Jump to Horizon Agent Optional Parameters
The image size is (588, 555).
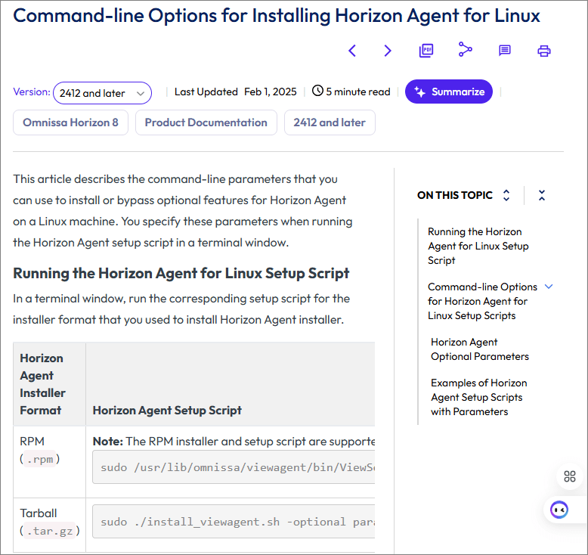coord(479,349)
